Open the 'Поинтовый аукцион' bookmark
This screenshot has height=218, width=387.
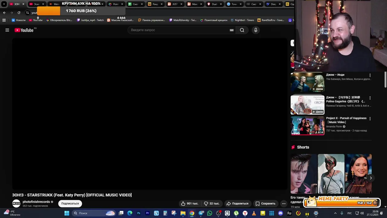pos(213,20)
